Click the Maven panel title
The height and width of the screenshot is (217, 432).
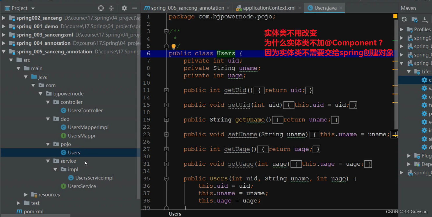click(x=408, y=8)
